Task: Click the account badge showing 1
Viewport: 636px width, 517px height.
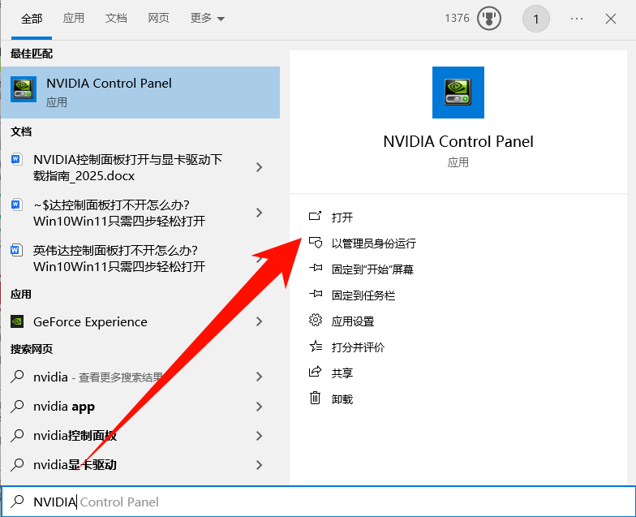Action: click(x=535, y=19)
